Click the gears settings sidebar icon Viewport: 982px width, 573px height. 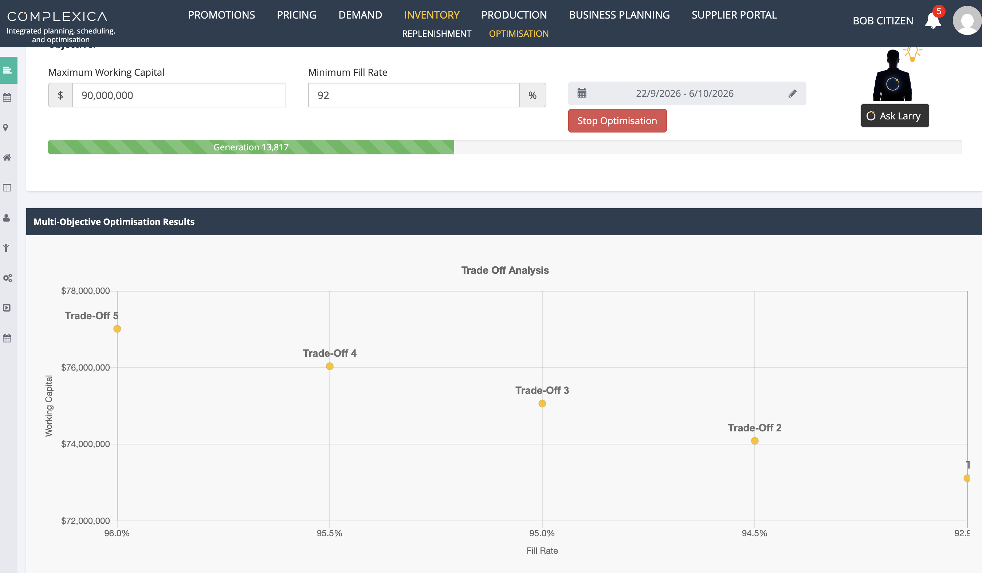(7, 278)
